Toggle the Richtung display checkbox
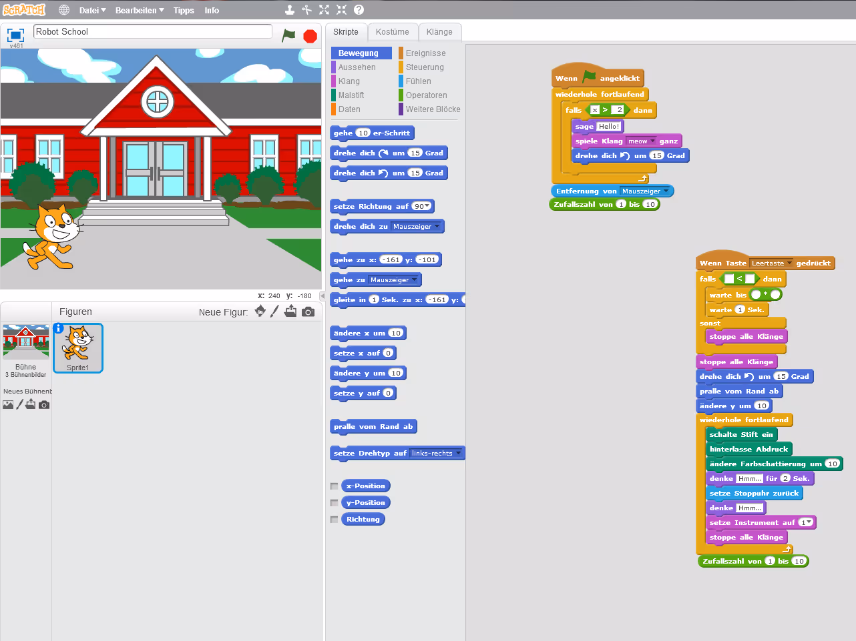Screen dimensions: 856x641 point(334,519)
